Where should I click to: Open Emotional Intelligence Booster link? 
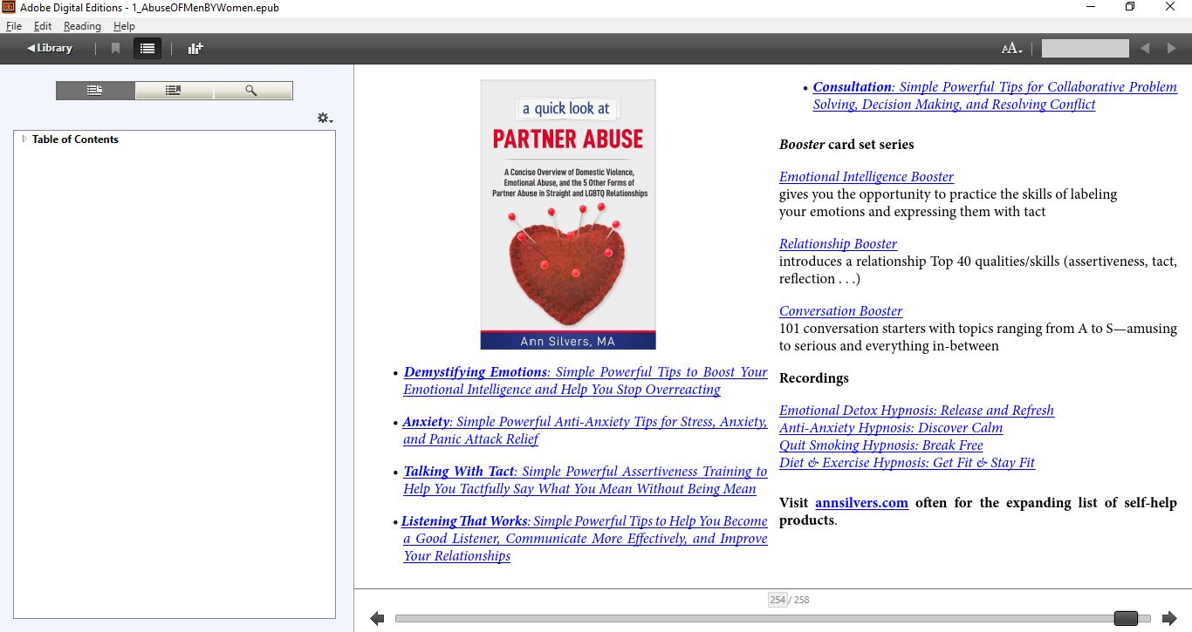point(866,177)
